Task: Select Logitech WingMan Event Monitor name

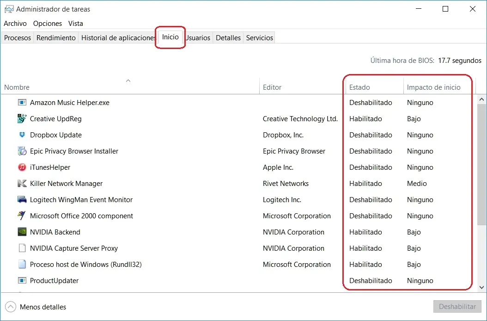Action: [x=81, y=200]
